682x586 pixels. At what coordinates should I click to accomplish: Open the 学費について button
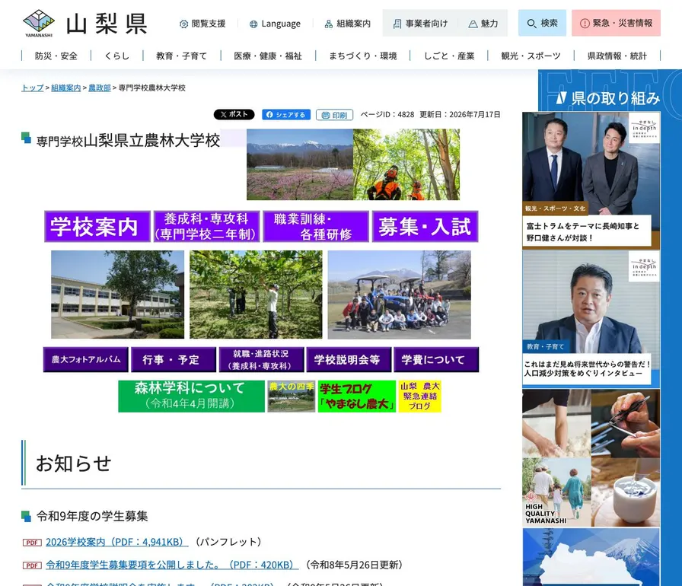pos(436,359)
